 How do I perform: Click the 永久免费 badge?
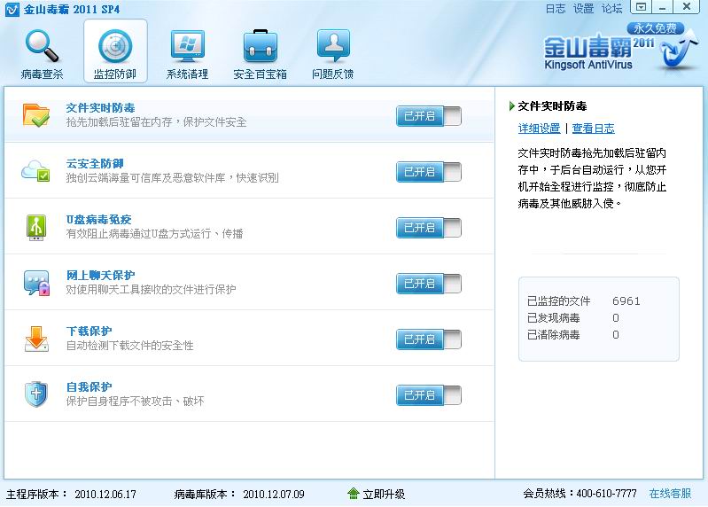pos(655,28)
